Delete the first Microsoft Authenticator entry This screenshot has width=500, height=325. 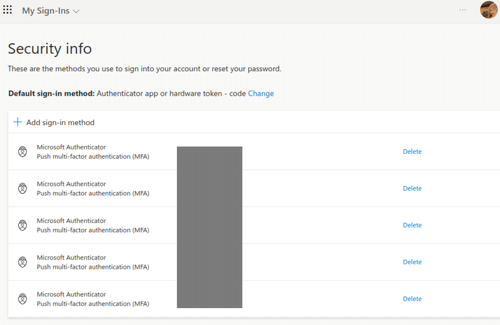[412, 151]
